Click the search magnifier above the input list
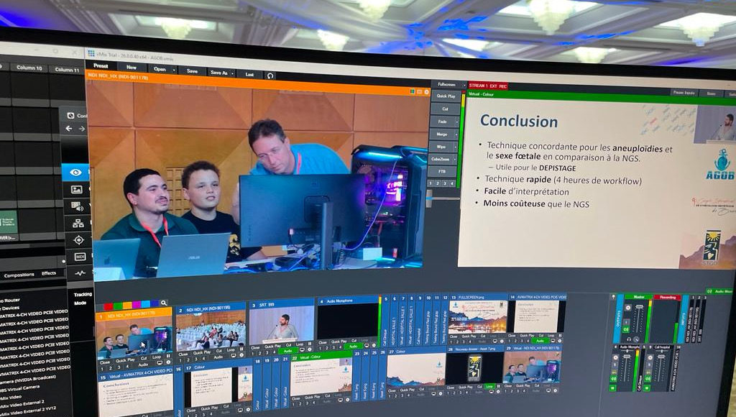The image size is (736, 417). (x=164, y=303)
